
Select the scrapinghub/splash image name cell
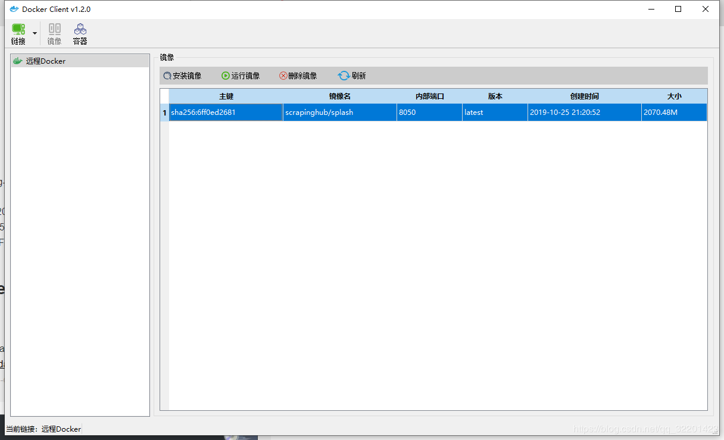(340, 112)
